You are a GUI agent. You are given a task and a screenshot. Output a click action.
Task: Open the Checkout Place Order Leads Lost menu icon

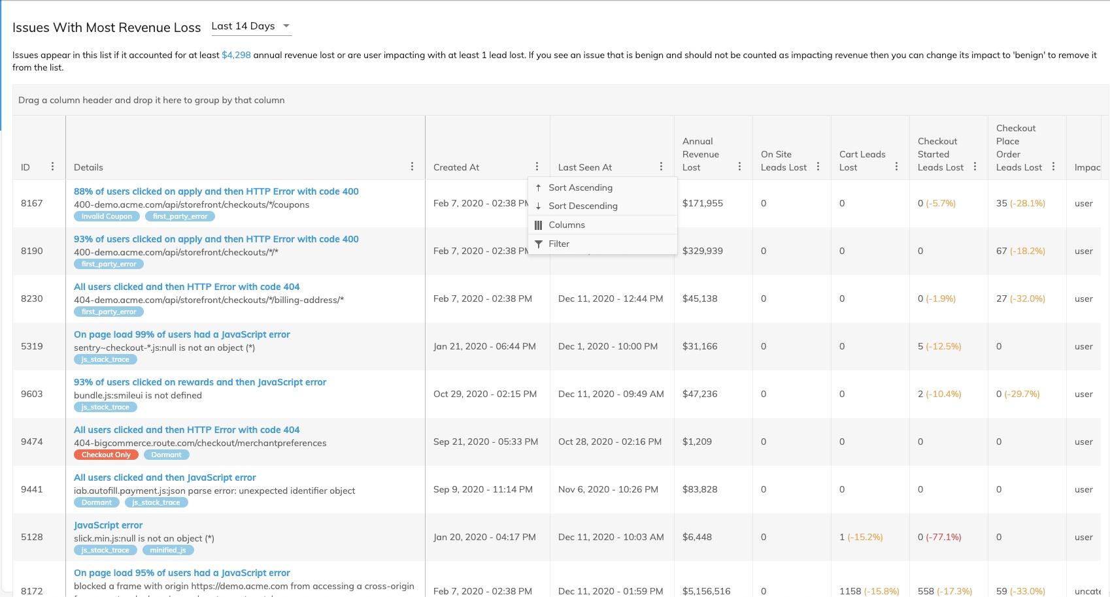tap(1053, 167)
